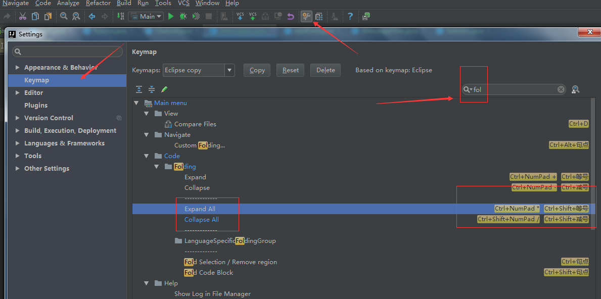Click the Cut scissors icon
Screen dimensions: 601x299
click(x=22, y=16)
